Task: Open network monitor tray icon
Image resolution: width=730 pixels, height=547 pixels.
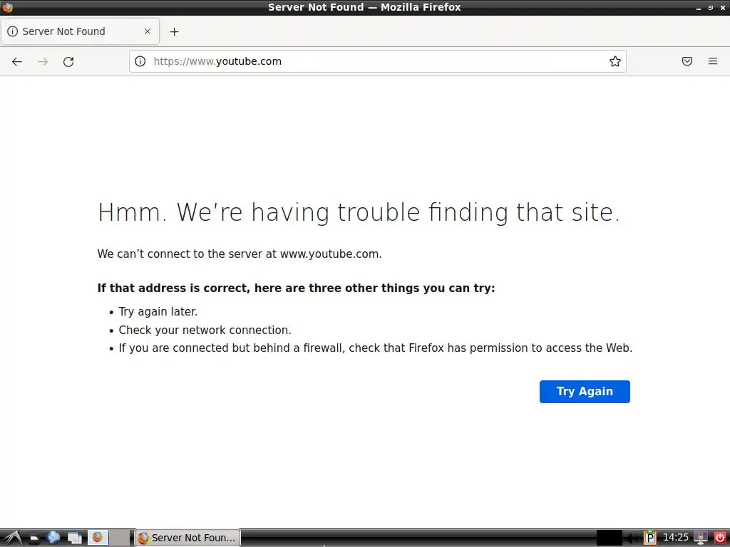Action: click(x=701, y=538)
